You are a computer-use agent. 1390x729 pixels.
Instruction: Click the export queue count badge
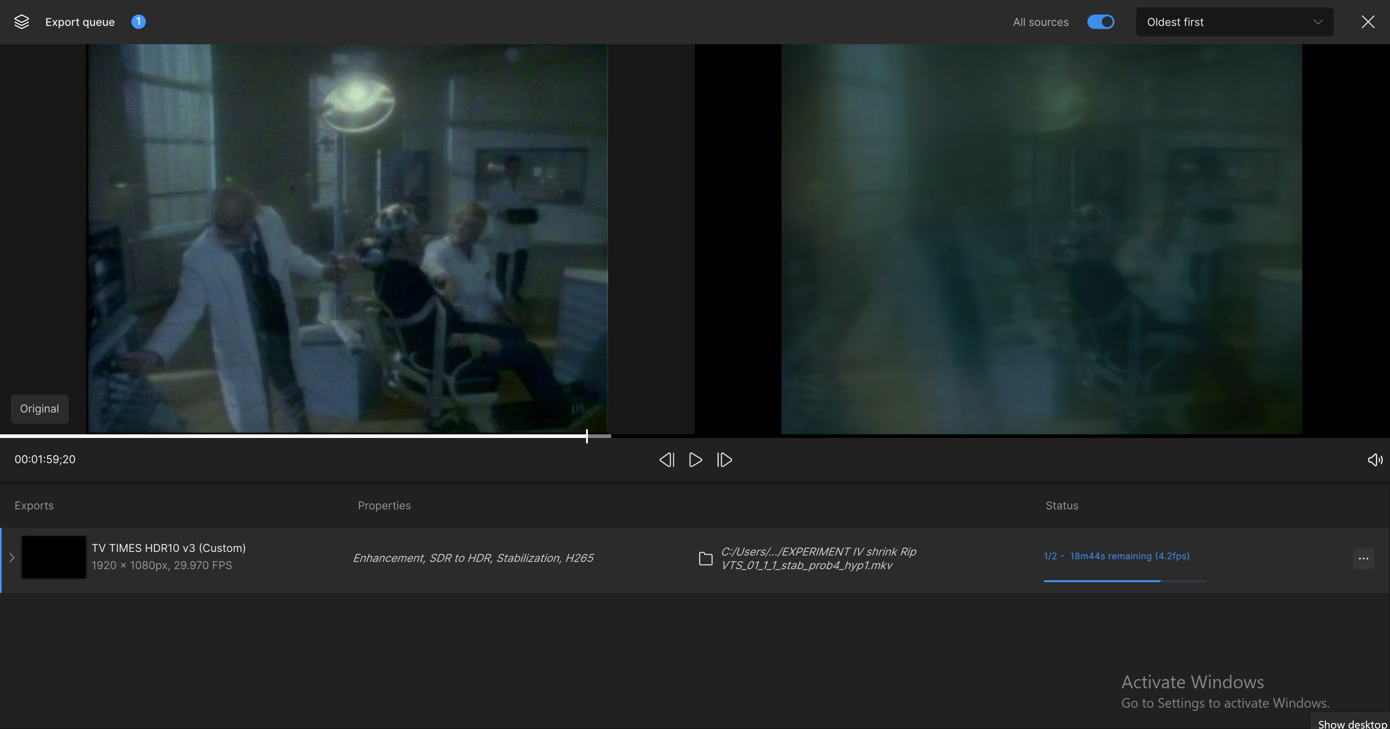point(138,22)
